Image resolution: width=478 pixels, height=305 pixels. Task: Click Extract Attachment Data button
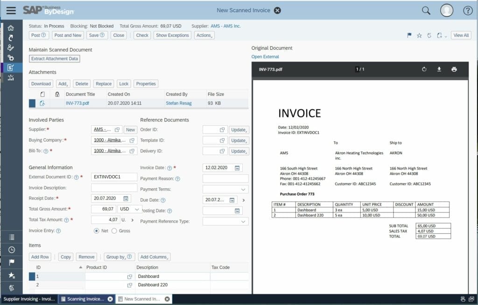[x=55, y=59]
